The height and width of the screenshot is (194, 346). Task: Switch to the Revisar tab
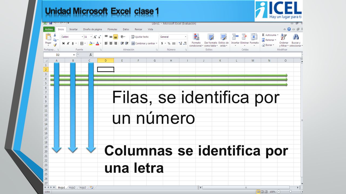[138, 29]
